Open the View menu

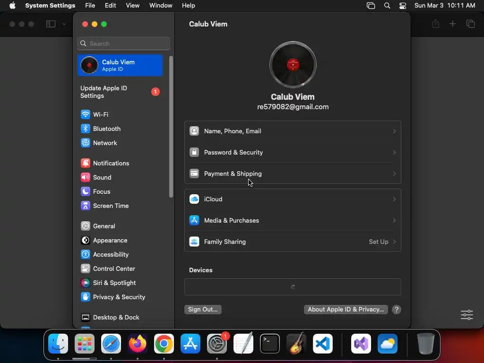pos(132,6)
